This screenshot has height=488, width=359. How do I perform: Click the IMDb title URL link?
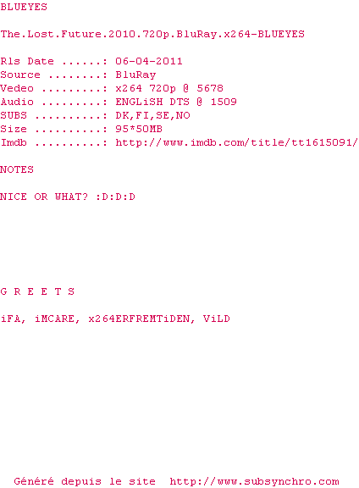[x=237, y=142]
